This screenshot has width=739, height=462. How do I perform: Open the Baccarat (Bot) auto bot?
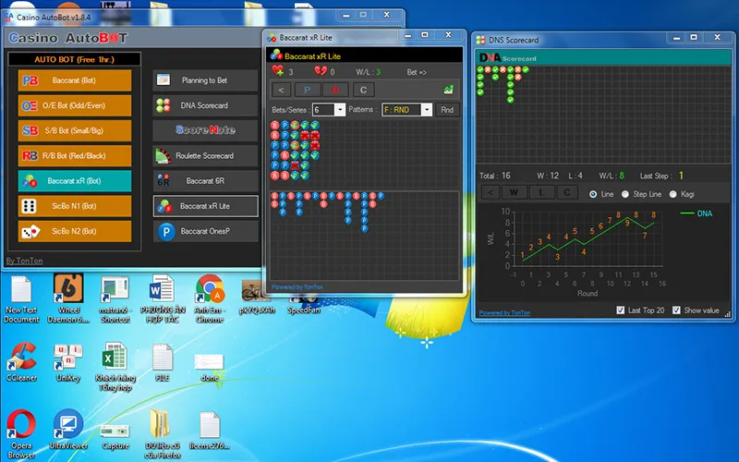[x=75, y=80]
